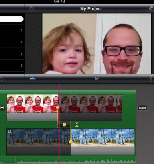The height and width of the screenshot is (164, 154).
Task: Tap the undo arrow icon
Action: click(151, 9)
